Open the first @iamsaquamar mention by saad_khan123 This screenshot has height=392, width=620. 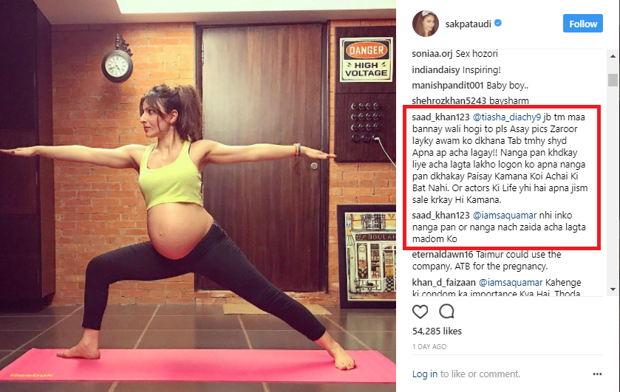[x=505, y=216]
